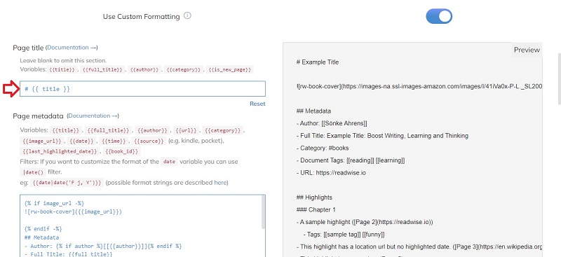The width and height of the screenshot is (561, 257).
Task: Click the info icon beside Use Custom Formatting
Action: click(x=187, y=15)
